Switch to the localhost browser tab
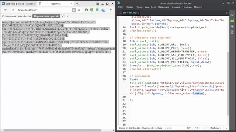 [55, 4]
